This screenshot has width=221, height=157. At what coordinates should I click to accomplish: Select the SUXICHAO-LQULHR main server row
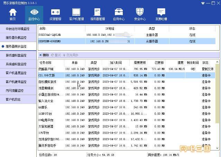coord(127,35)
